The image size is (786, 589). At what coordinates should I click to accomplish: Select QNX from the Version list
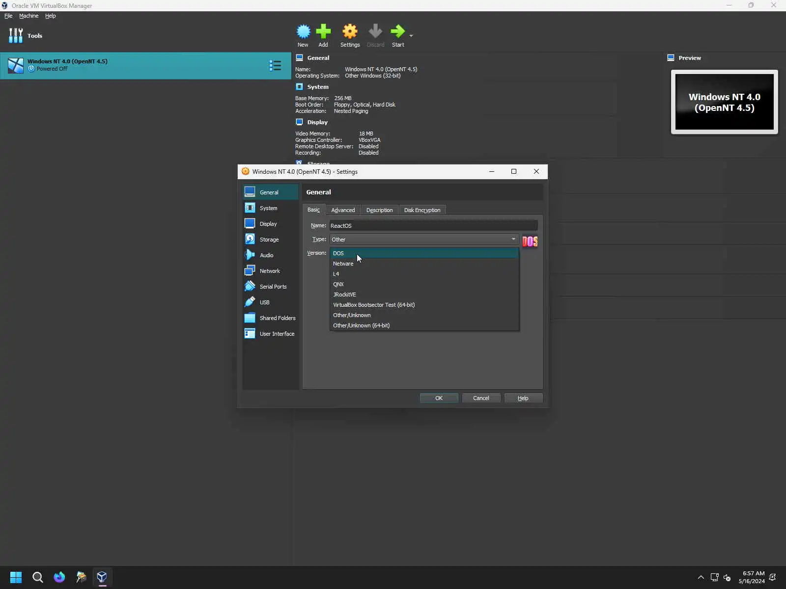(x=424, y=284)
